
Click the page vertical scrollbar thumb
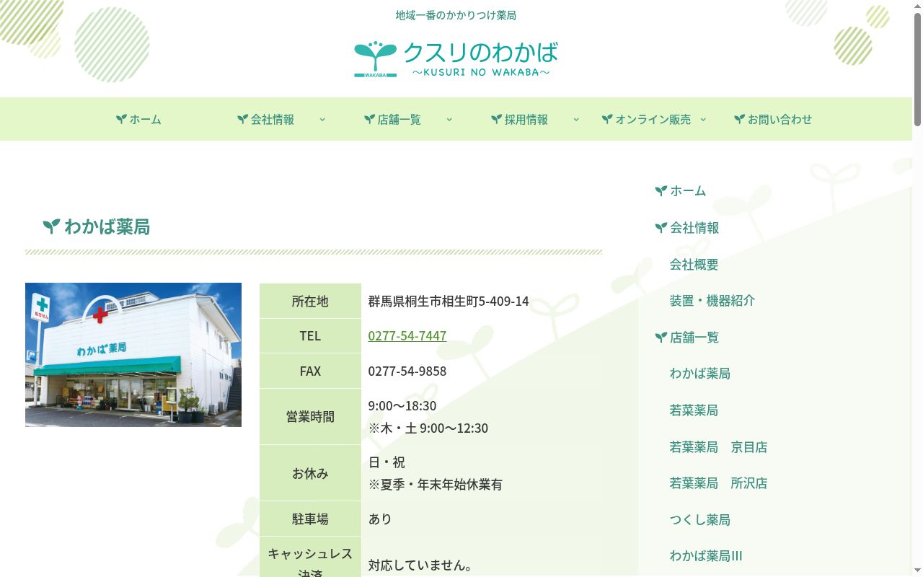pyautogui.click(x=917, y=69)
